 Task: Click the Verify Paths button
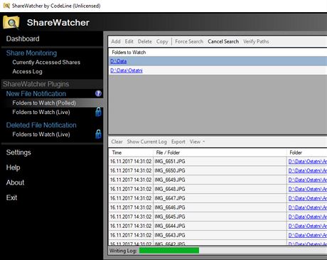pyautogui.click(x=256, y=41)
